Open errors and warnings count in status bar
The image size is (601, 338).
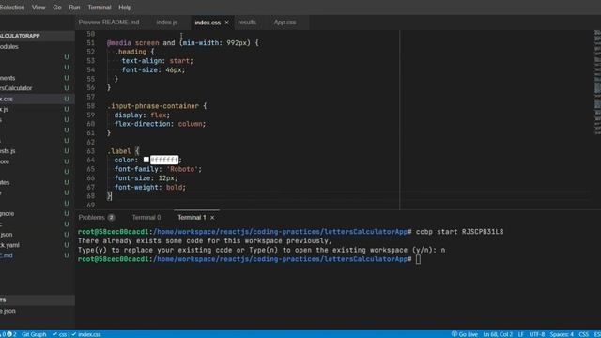8,334
